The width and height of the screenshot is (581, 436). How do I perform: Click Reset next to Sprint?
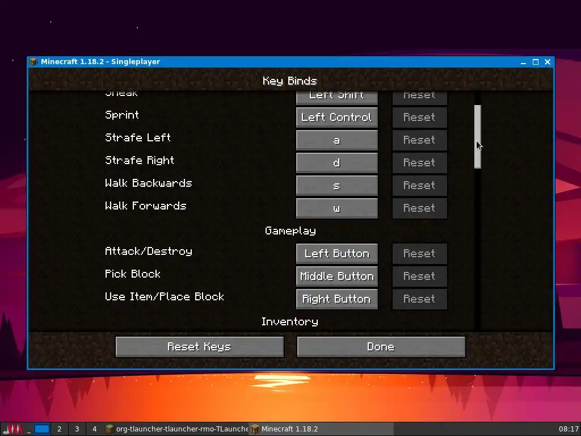coord(419,117)
